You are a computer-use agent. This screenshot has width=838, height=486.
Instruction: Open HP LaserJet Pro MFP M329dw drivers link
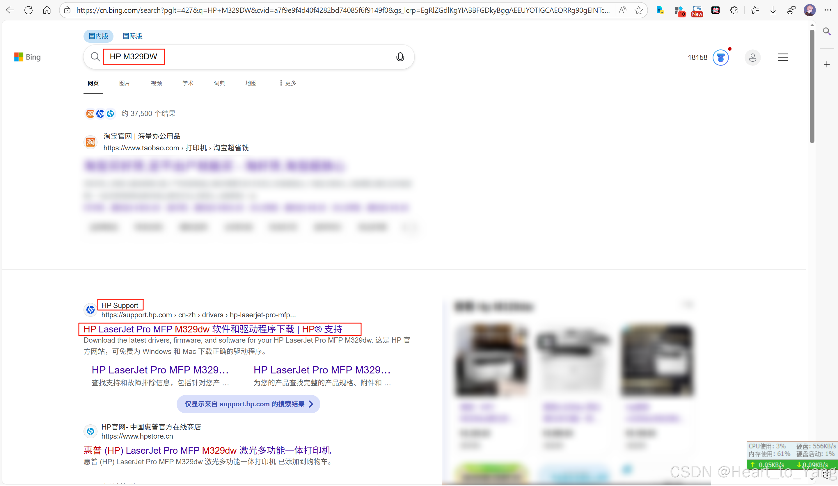pyautogui.click(x=213, y=329)
